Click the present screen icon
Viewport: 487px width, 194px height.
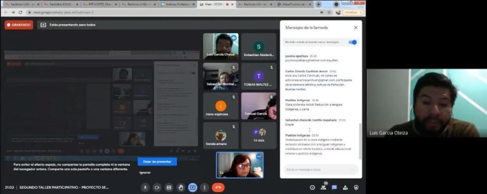coord(193,187)
